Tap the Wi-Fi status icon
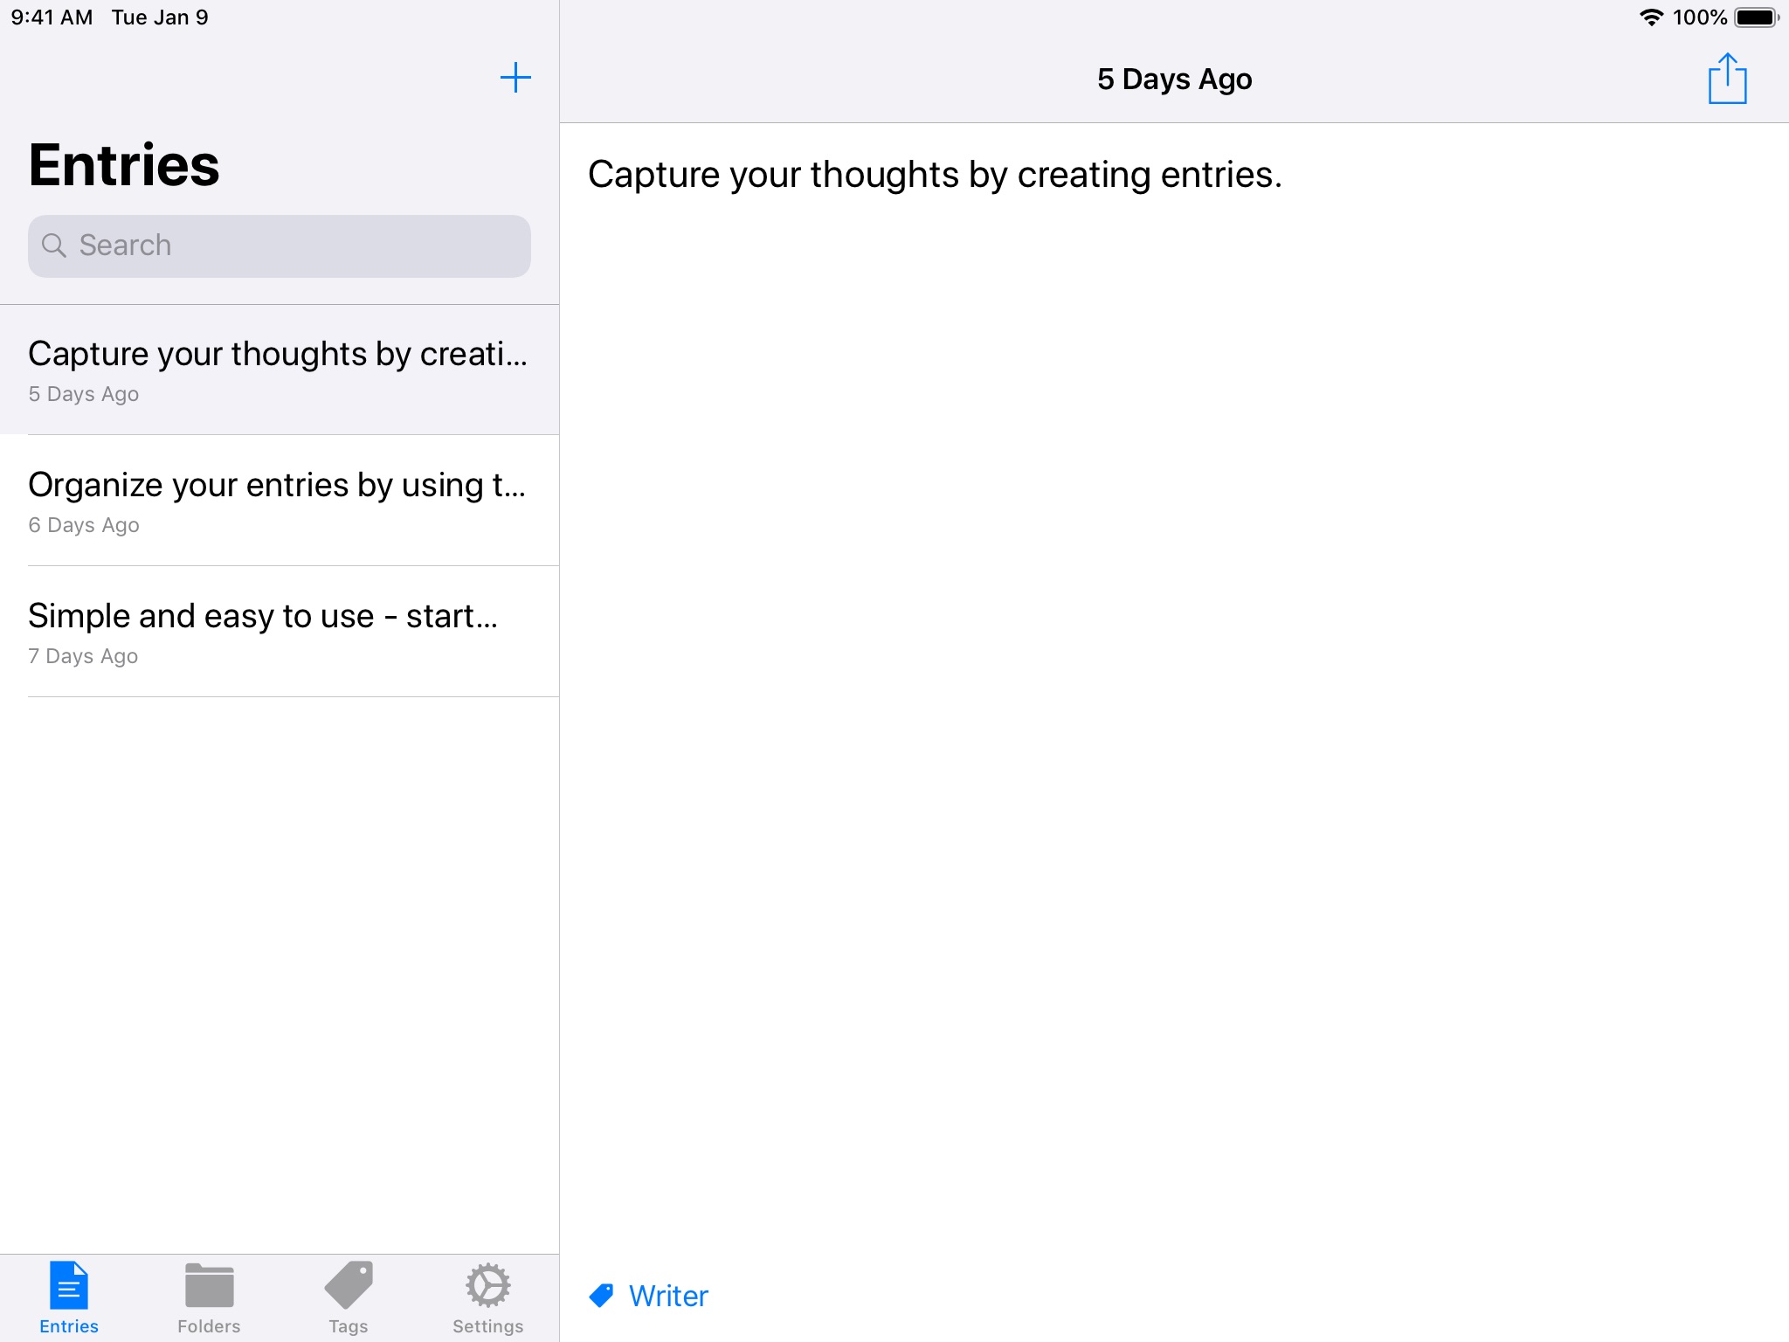Viewport: 1789px width, 1342px height. pos(1651,17)
